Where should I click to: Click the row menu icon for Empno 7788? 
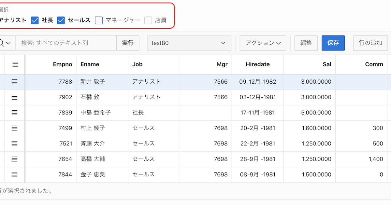[x=15, y=82]
